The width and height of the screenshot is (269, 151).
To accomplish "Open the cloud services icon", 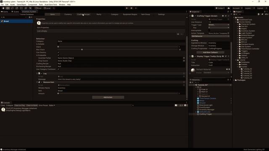I will coord(229,8).
